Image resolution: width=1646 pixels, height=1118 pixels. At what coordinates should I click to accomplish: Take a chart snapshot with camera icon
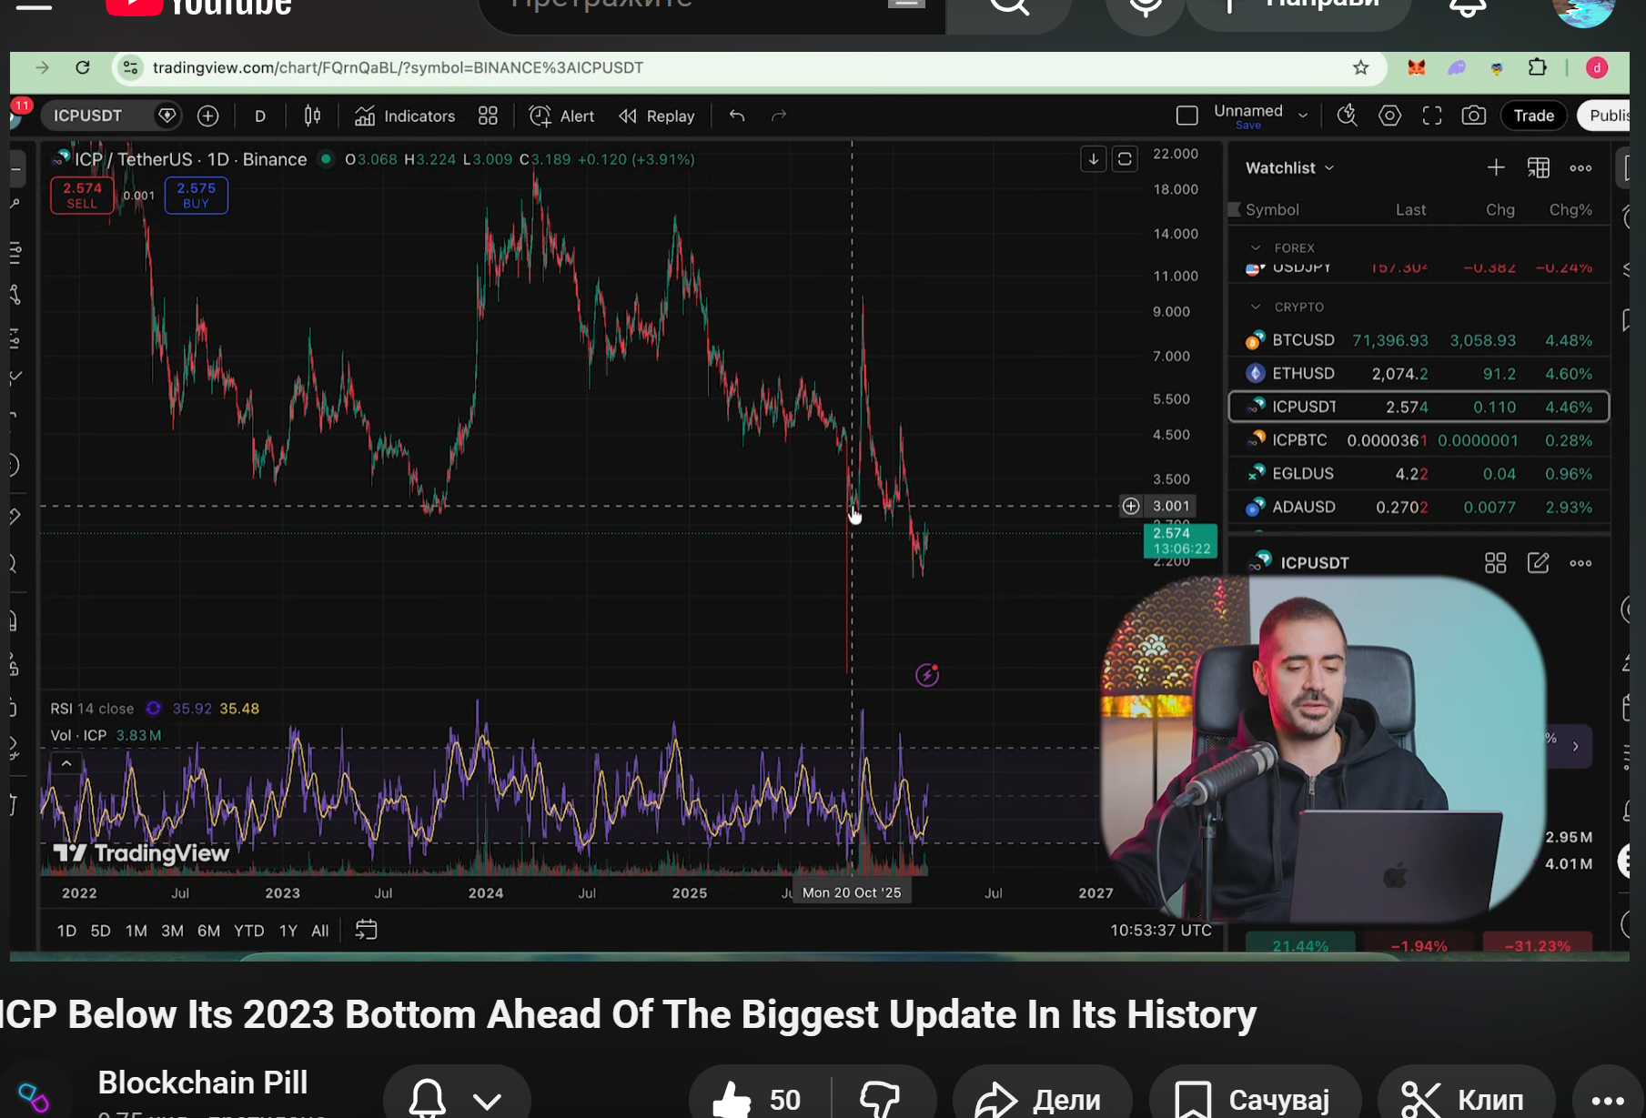point(1474,116)
